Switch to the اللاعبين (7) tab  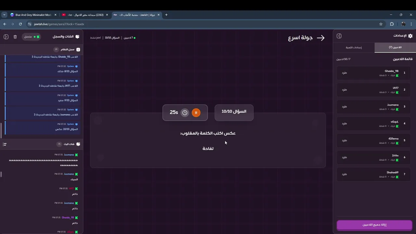pyautogui.click(x=395, y=47)
